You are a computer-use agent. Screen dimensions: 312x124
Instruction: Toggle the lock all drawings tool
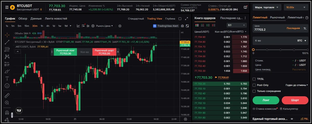pyautogui.click(x=7, y=120)
